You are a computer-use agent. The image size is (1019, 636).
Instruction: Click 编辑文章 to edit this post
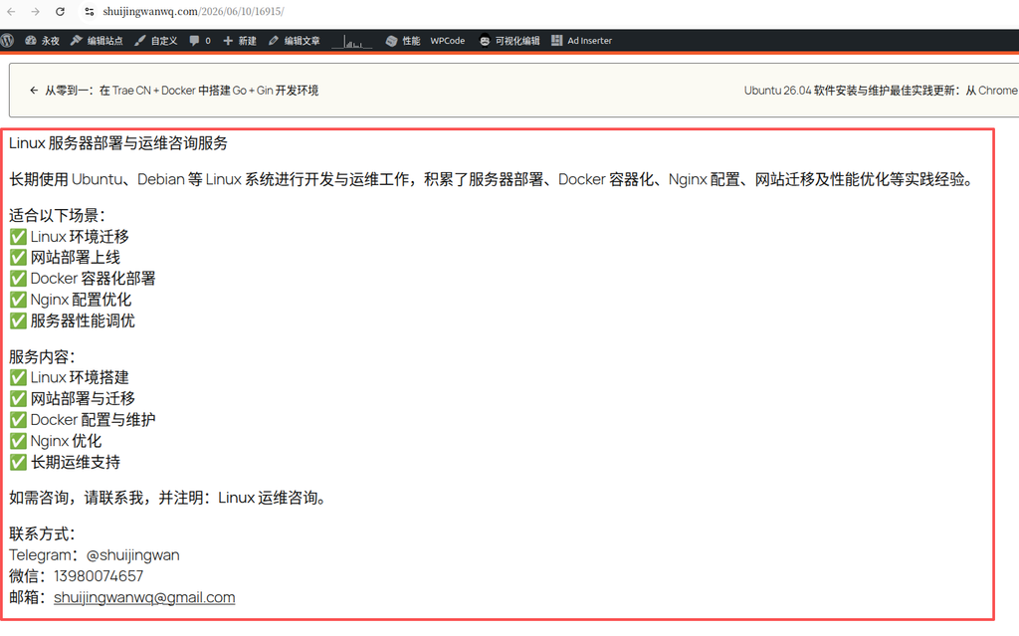[295, 41]
